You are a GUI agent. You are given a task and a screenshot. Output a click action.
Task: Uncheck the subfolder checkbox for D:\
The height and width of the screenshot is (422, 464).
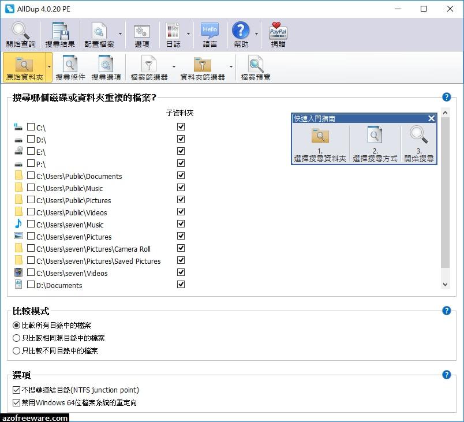[x=181, y=139]
